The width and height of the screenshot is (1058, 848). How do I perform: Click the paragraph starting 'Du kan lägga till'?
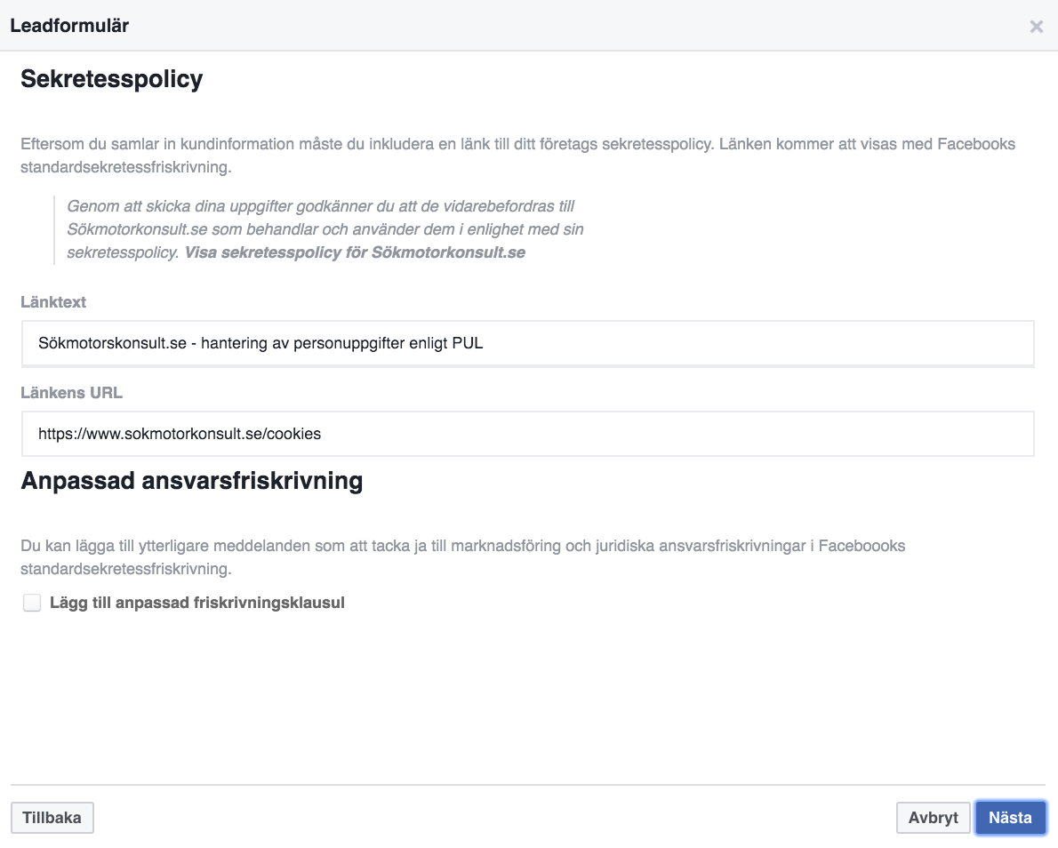coord(463,557)
